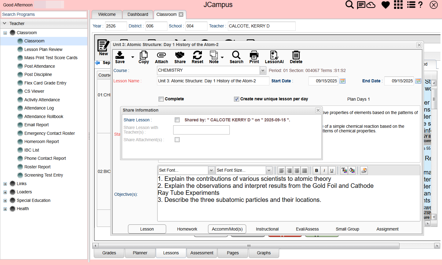Expand the Links tree node
442x265 pixels.
point(5,184)
